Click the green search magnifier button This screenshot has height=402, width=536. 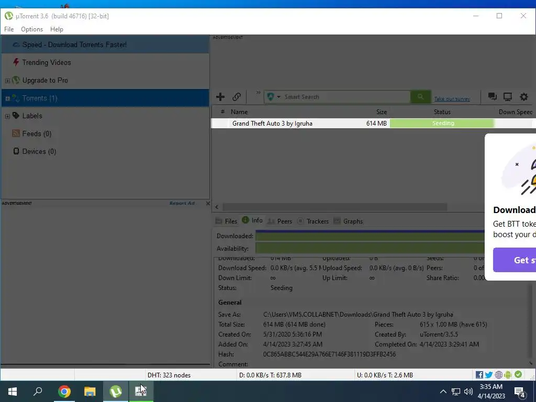420,97
